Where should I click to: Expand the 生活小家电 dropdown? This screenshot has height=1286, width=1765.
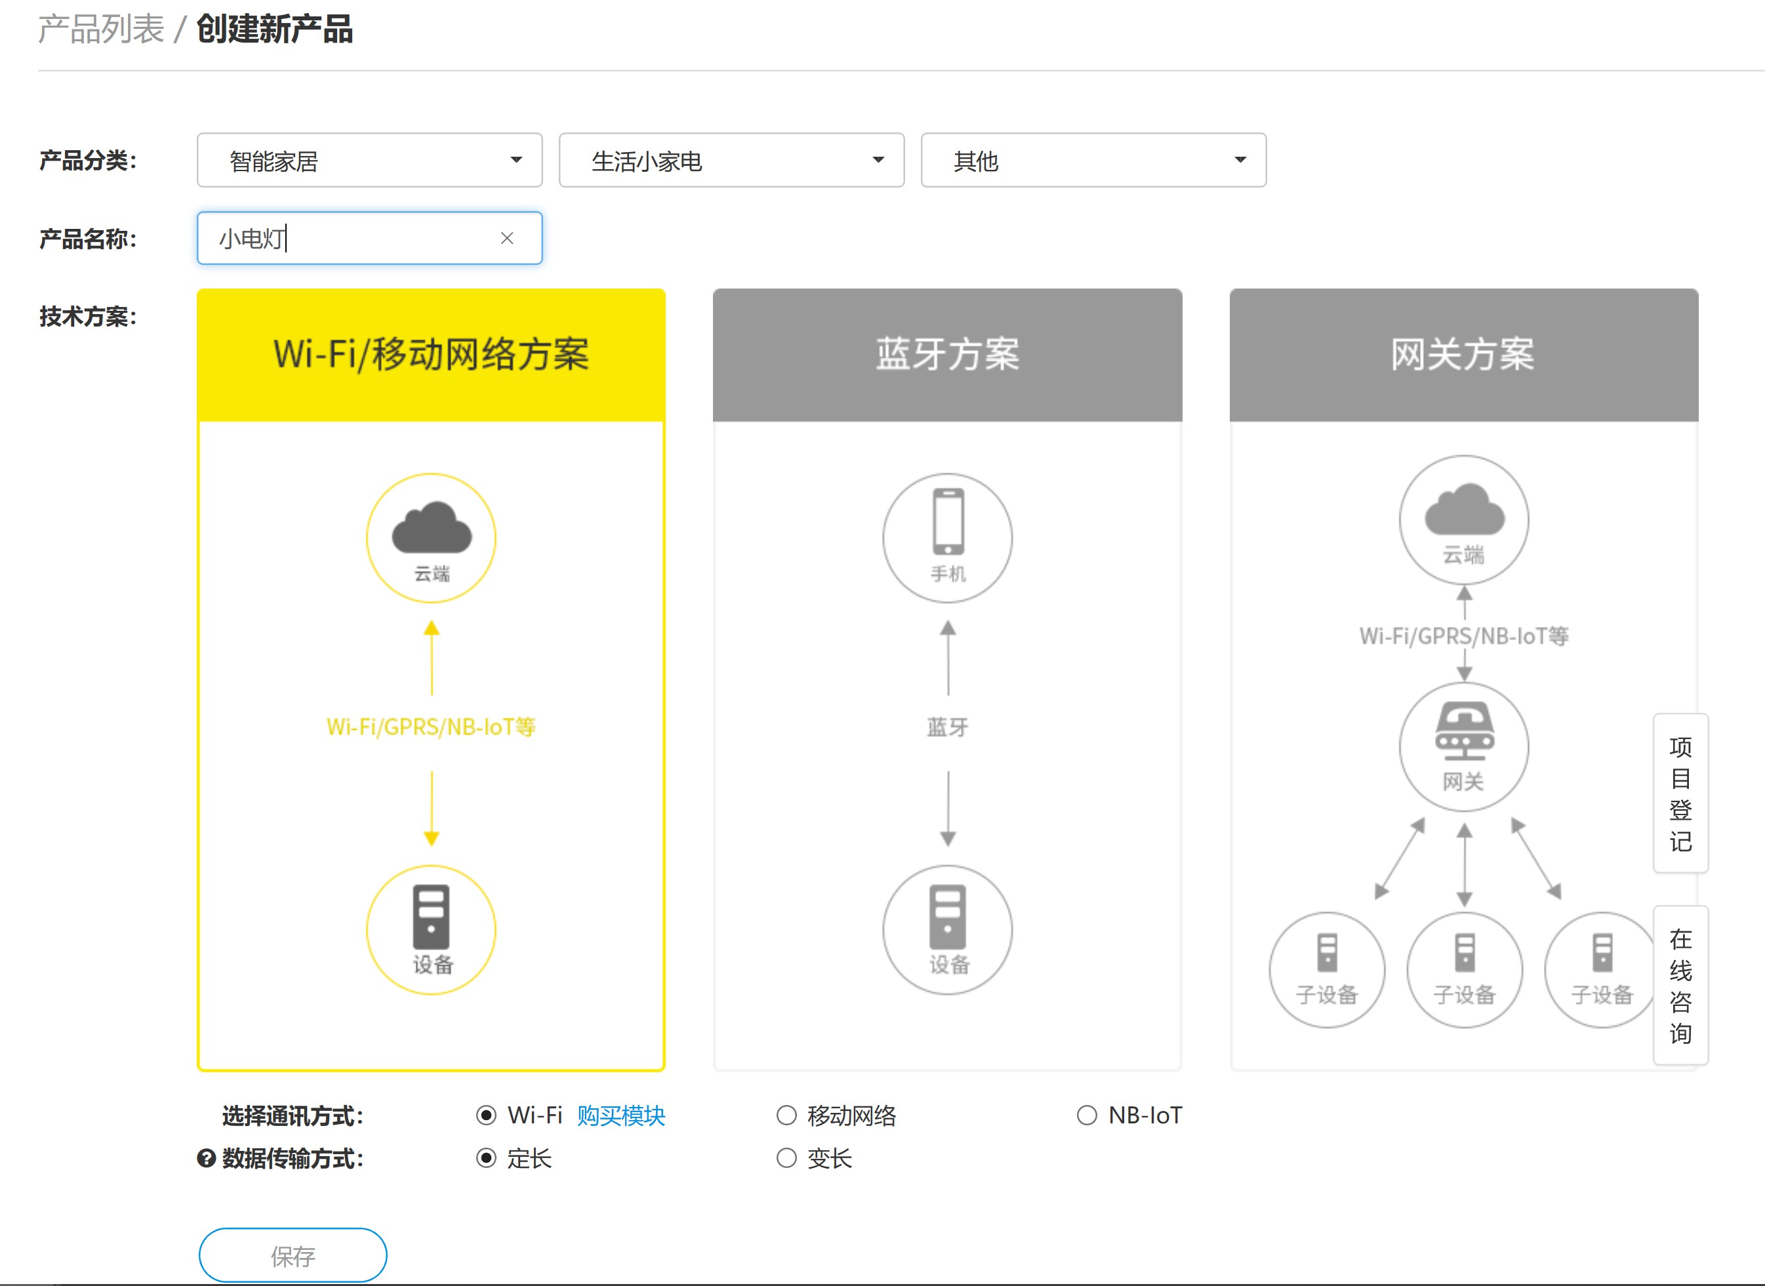(x=731, y=161)
